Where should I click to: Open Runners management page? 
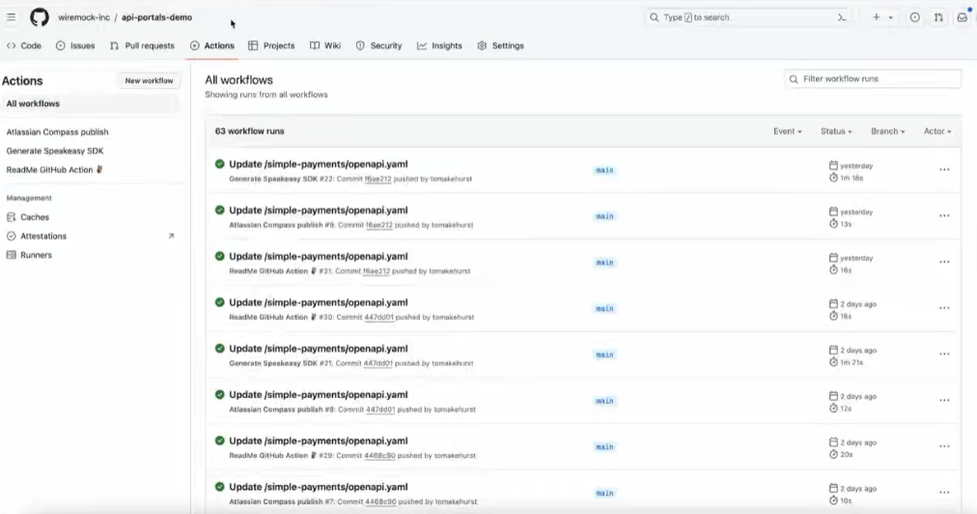[x=36, y=254]
